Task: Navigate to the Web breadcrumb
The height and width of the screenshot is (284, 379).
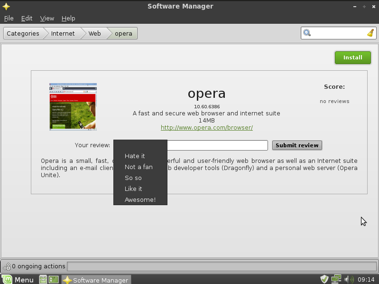Action: tap(94, 33)
